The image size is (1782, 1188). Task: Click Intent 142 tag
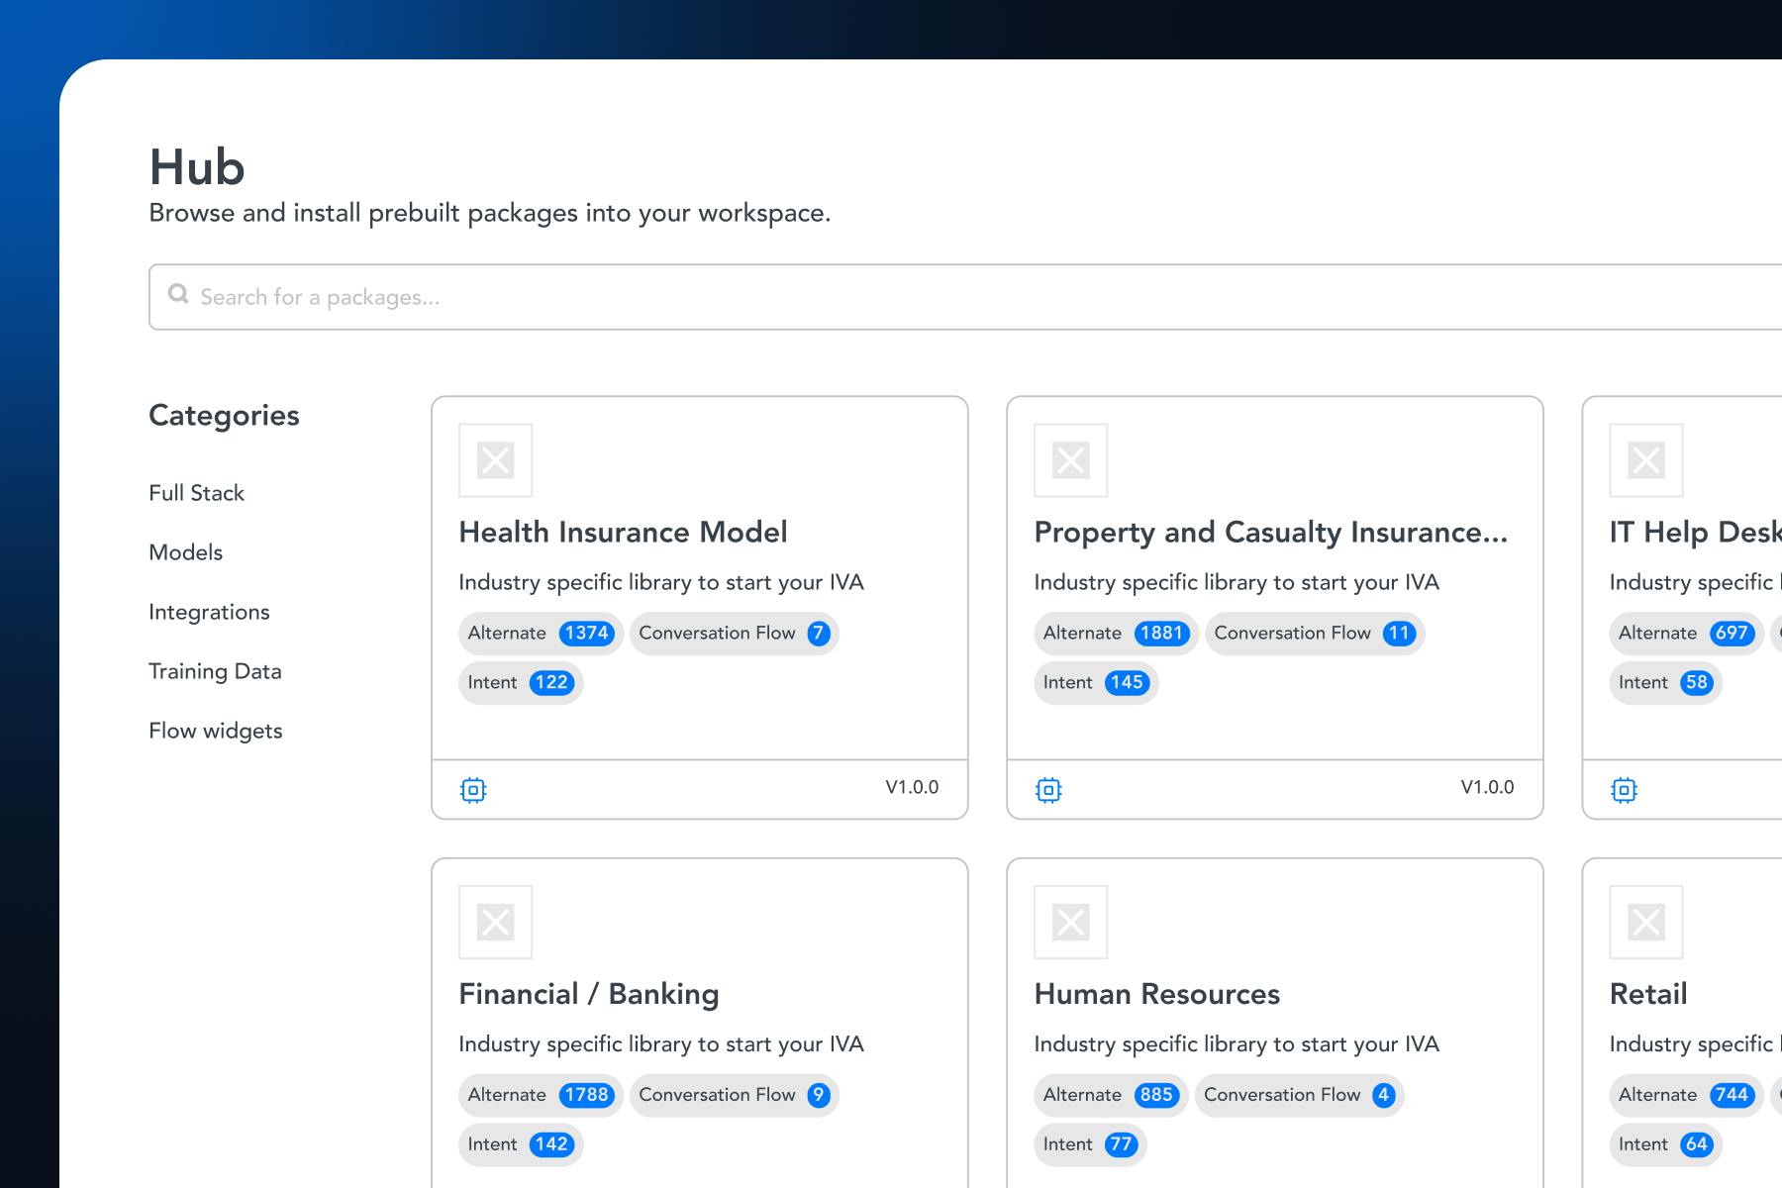[521, 1144]
